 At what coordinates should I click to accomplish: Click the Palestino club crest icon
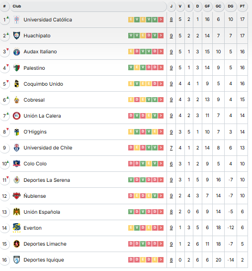pos(16,68)
